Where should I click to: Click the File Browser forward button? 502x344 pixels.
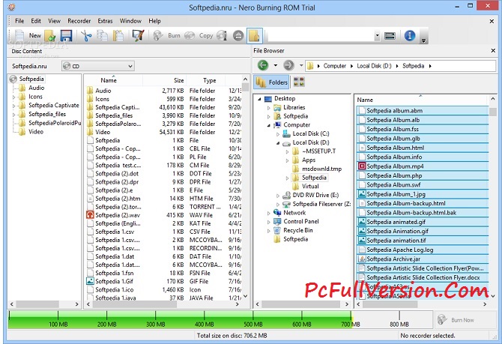pyautogui.click(x=288, y=65)
